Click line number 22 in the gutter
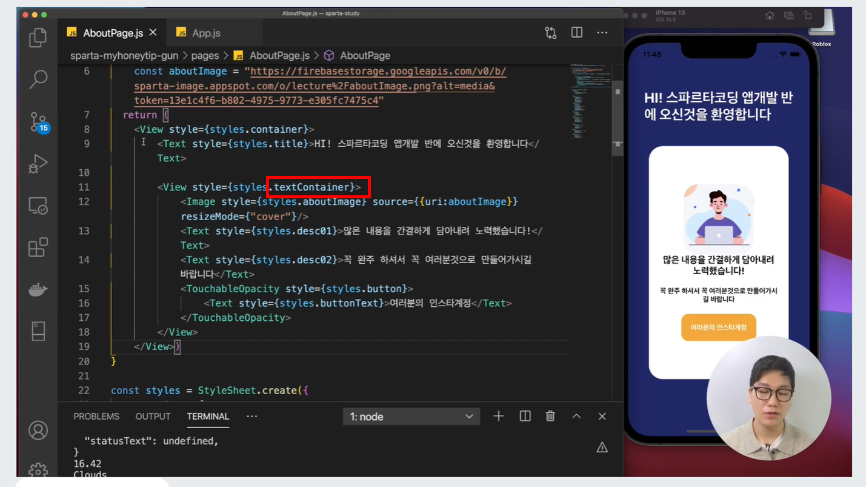Image resolution: width=866 pixels, height=487 pixels. [84, 391]
